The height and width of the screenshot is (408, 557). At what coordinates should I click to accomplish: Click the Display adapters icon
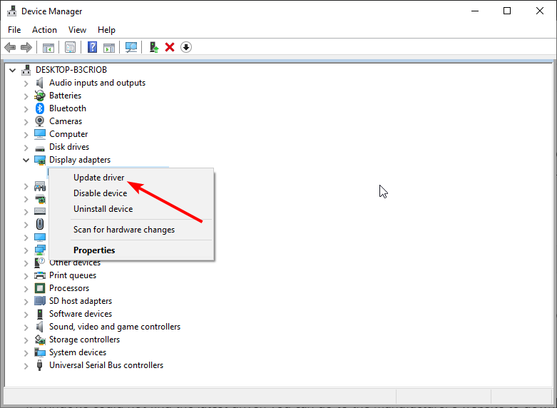pos(40,160)
